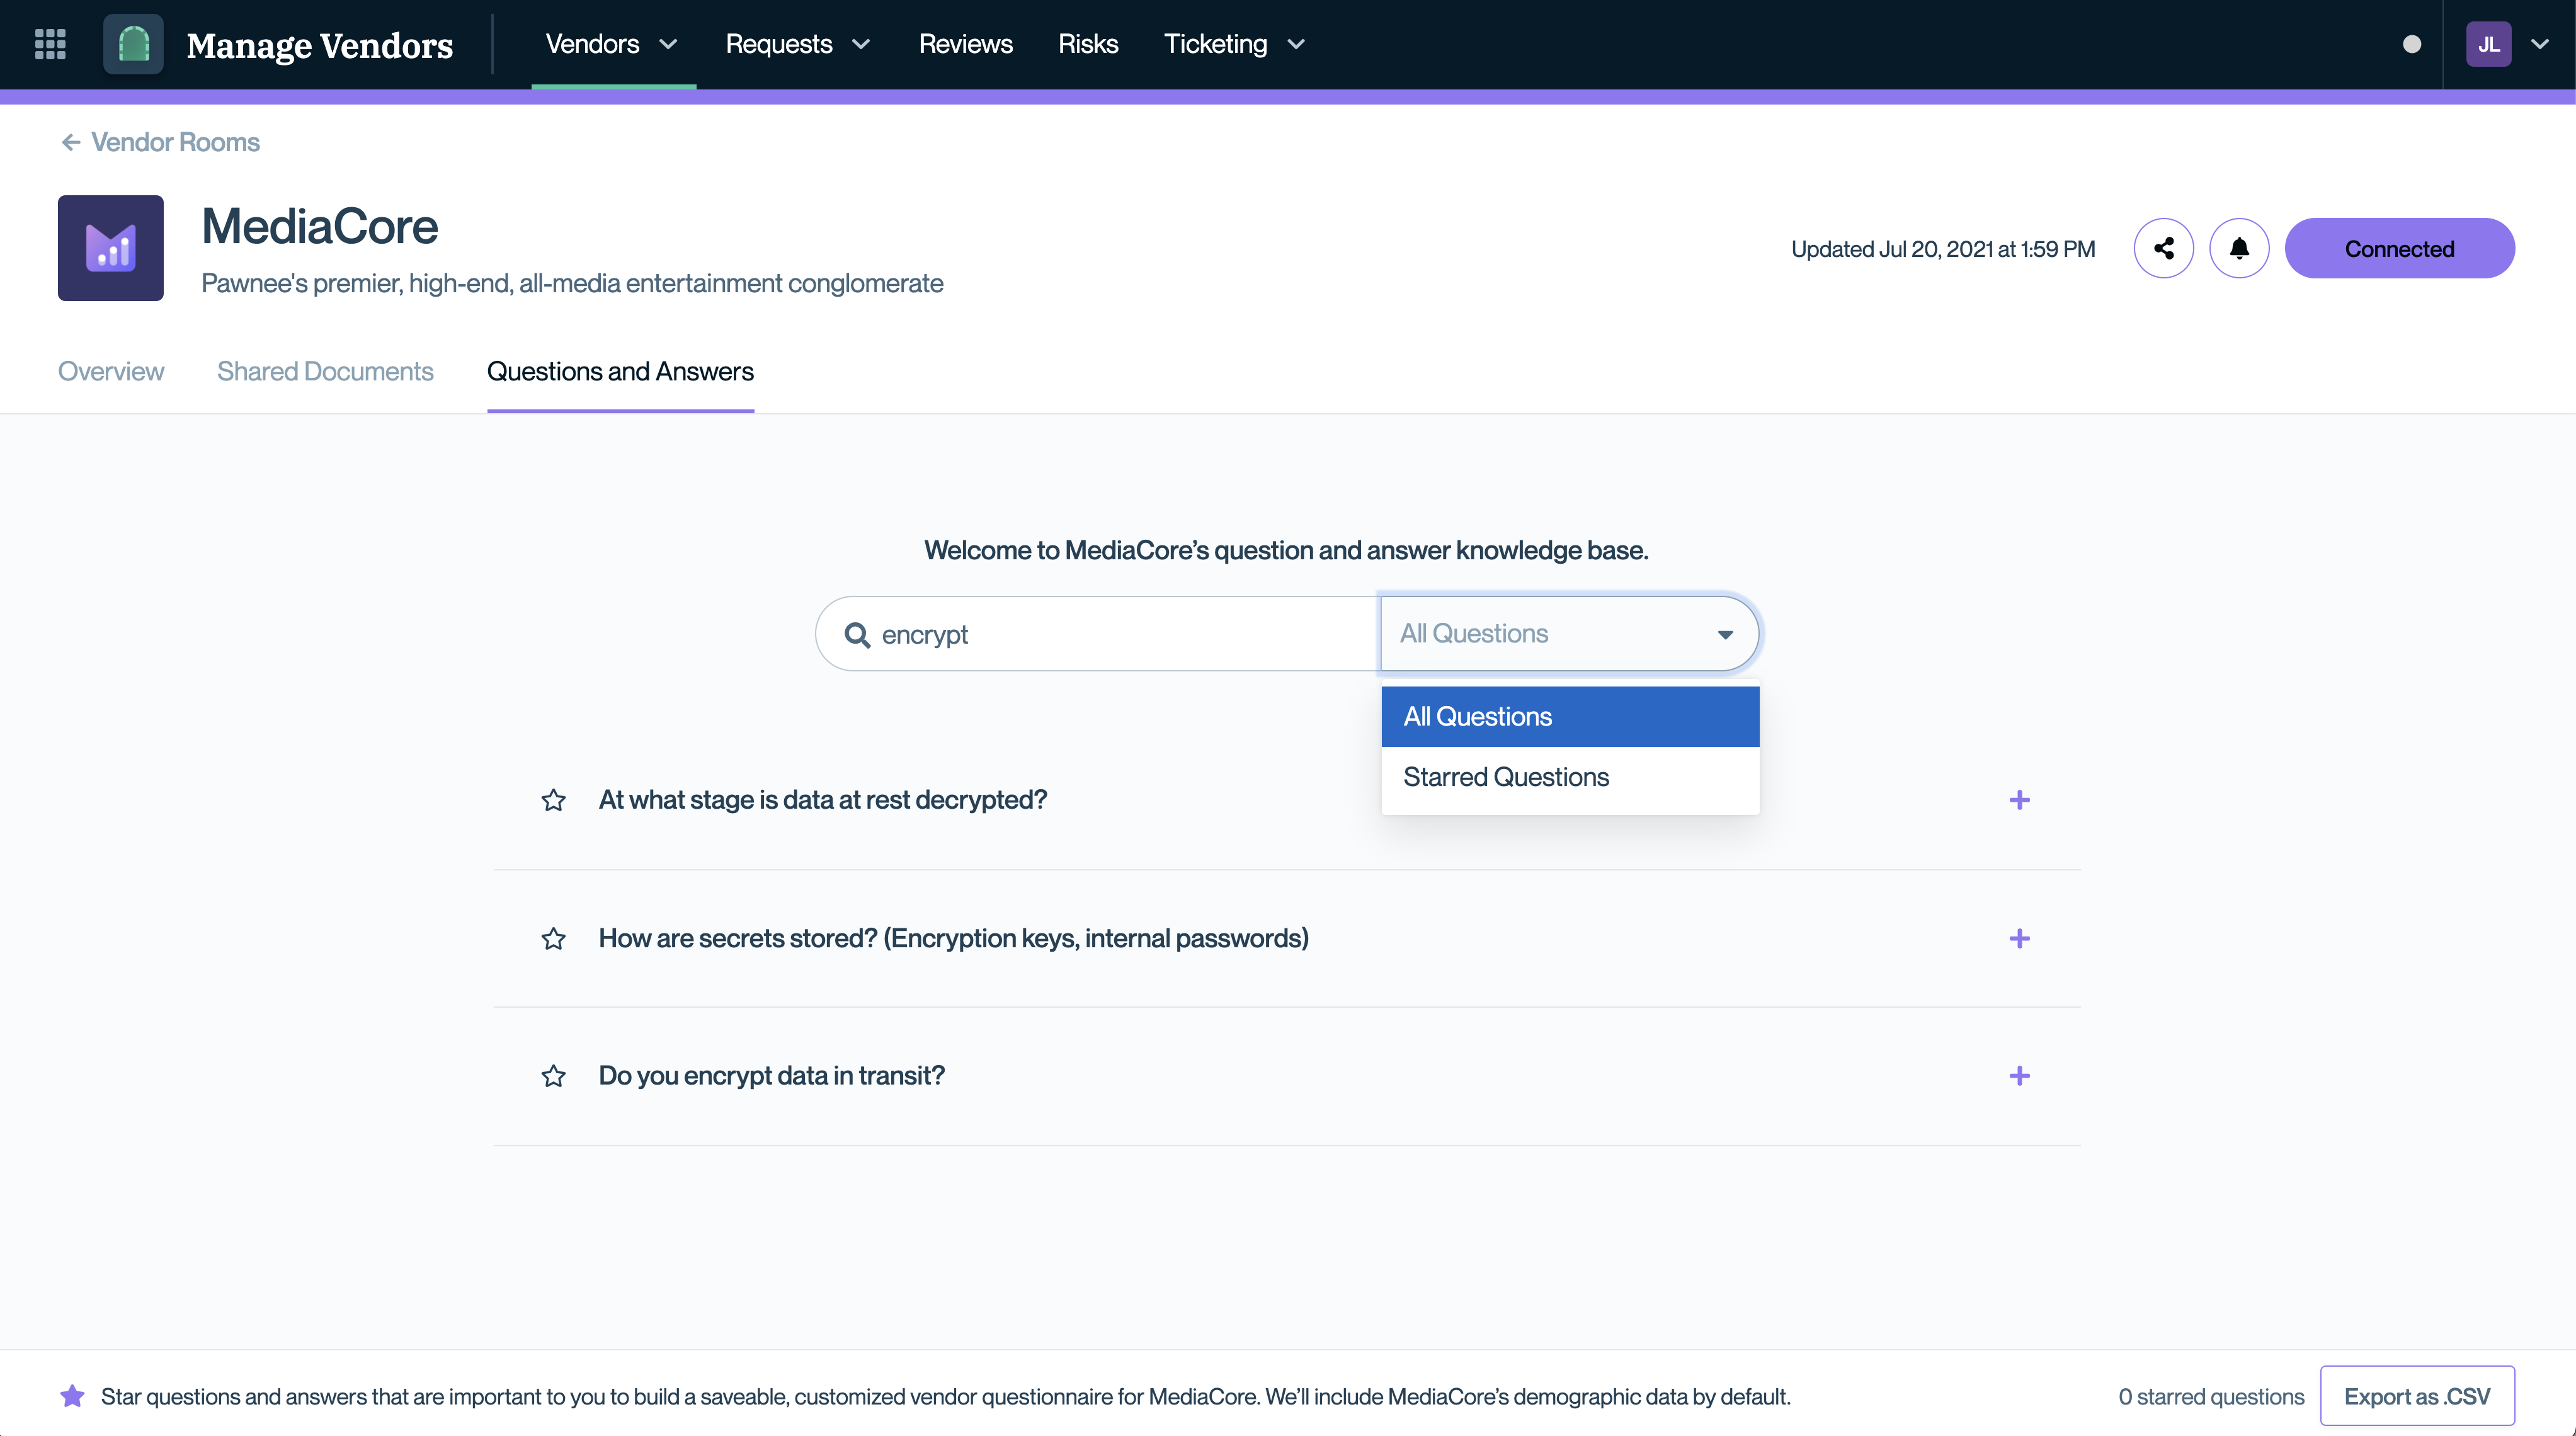Image resolution: width=2576 pixels, height=1436 pixels.
Task: Star the data at rest decrypted question
Action: pos(553,800)
